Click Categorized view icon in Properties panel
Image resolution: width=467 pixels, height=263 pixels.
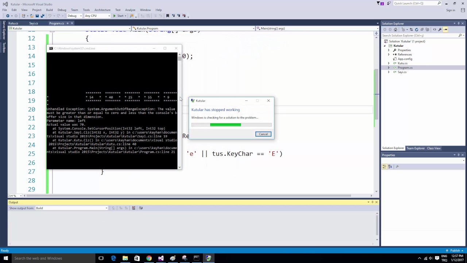pos(384,167)
